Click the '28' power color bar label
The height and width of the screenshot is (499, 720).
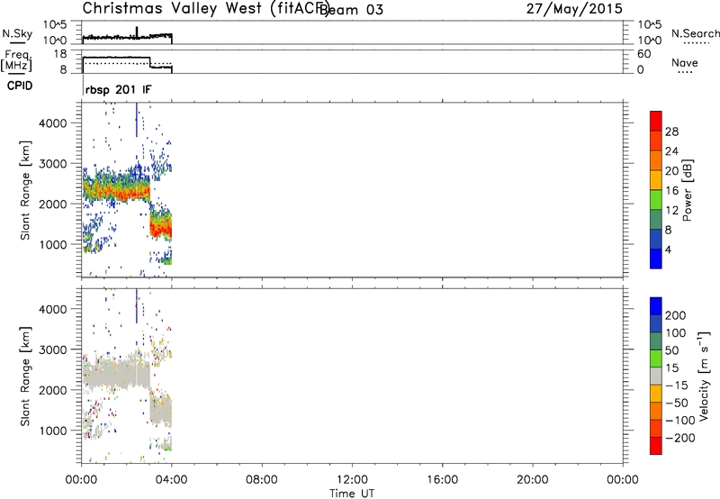pyautogui.click(x=671, y=132)
